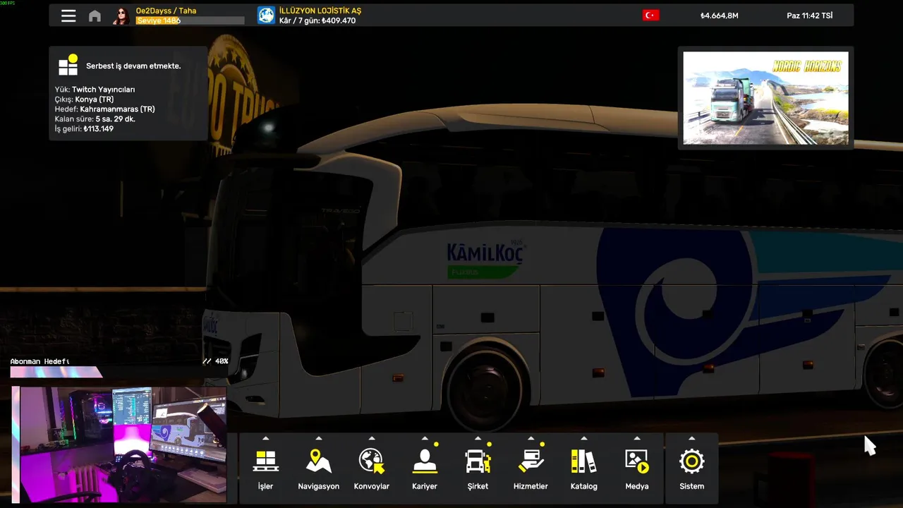Expand the Kariyer menu arrow
This screenshot has width=903, height=508.
pos(425,438)
